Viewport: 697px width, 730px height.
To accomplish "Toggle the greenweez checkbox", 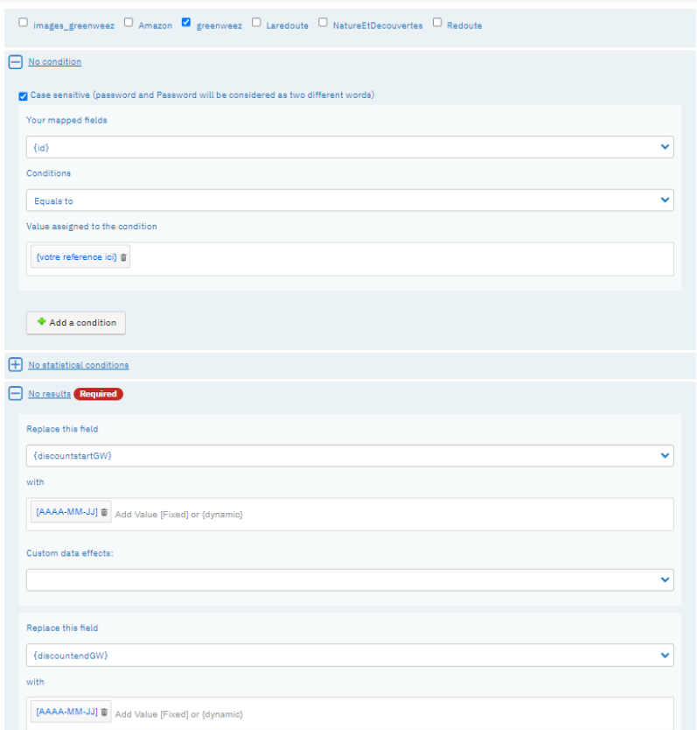I will 186,23.
